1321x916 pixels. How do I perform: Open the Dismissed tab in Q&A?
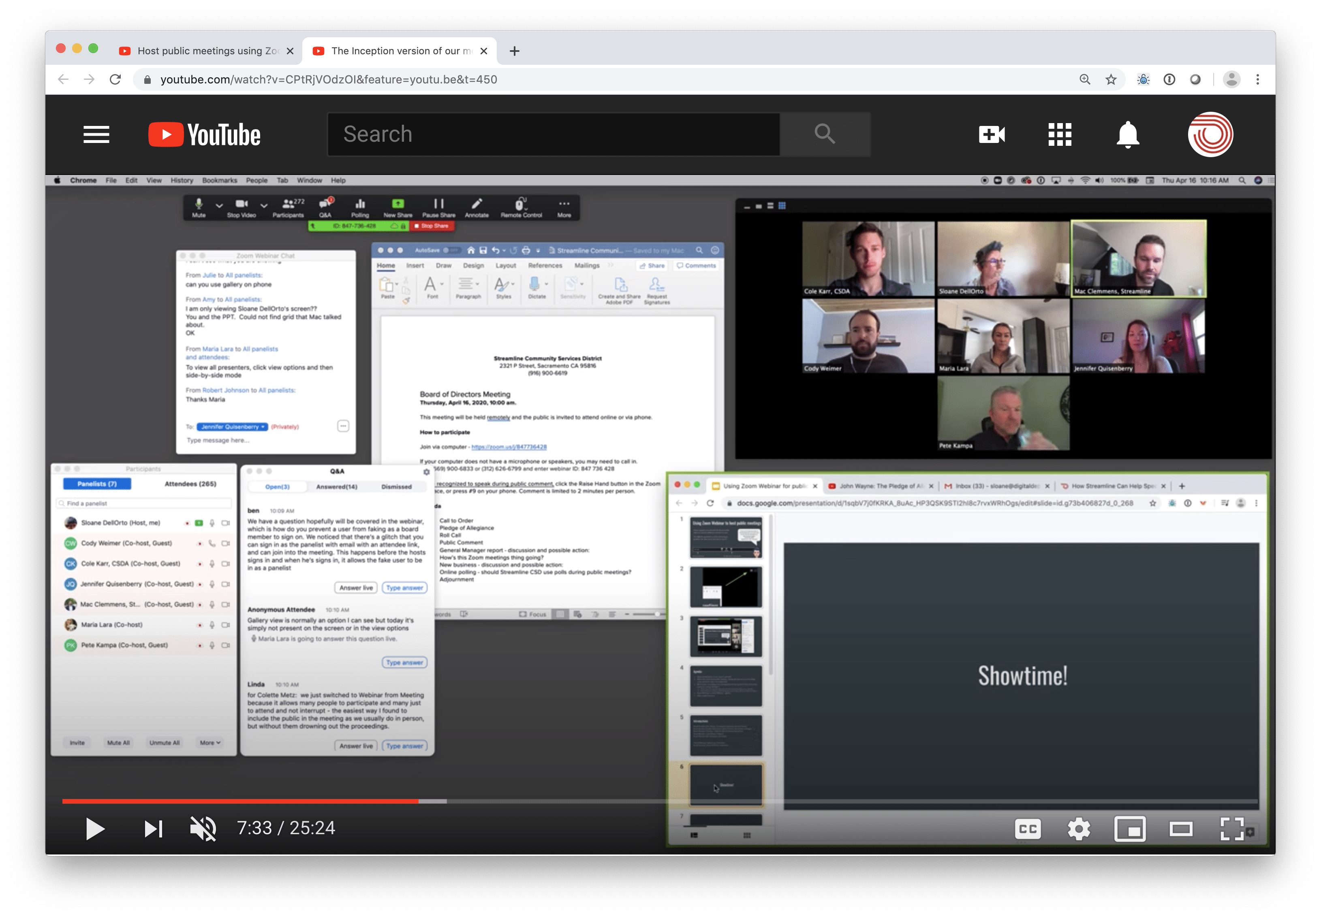[x=396, y=487]
